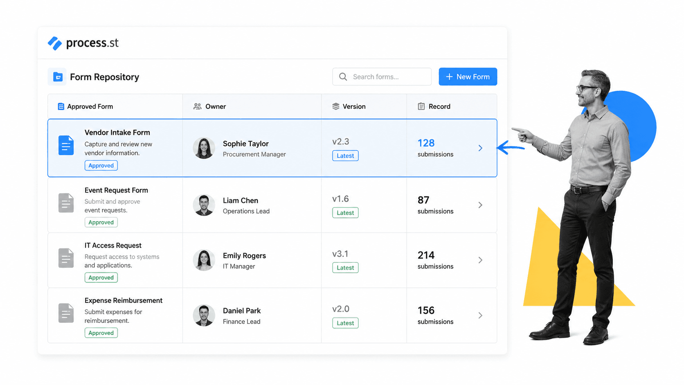Click the Form Repository folder icon

pyautogui.click(x=57, y=77)
